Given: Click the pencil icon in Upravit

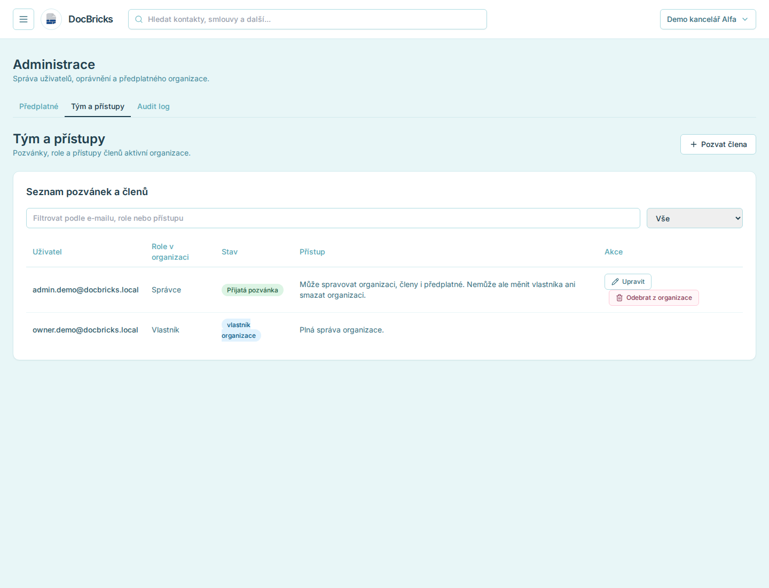Looking at the screenshot, I should (615, 282).
